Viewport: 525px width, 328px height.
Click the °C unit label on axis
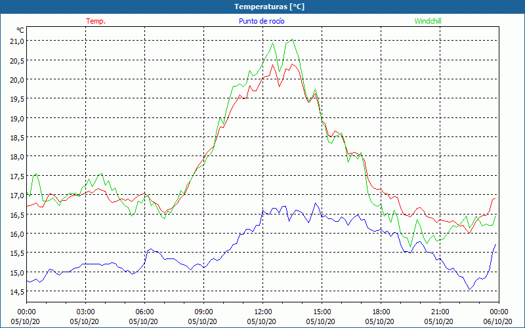click(20, 30)
